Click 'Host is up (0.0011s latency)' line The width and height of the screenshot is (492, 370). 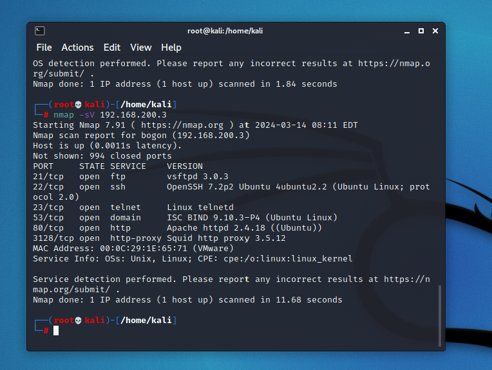(108, 146)
